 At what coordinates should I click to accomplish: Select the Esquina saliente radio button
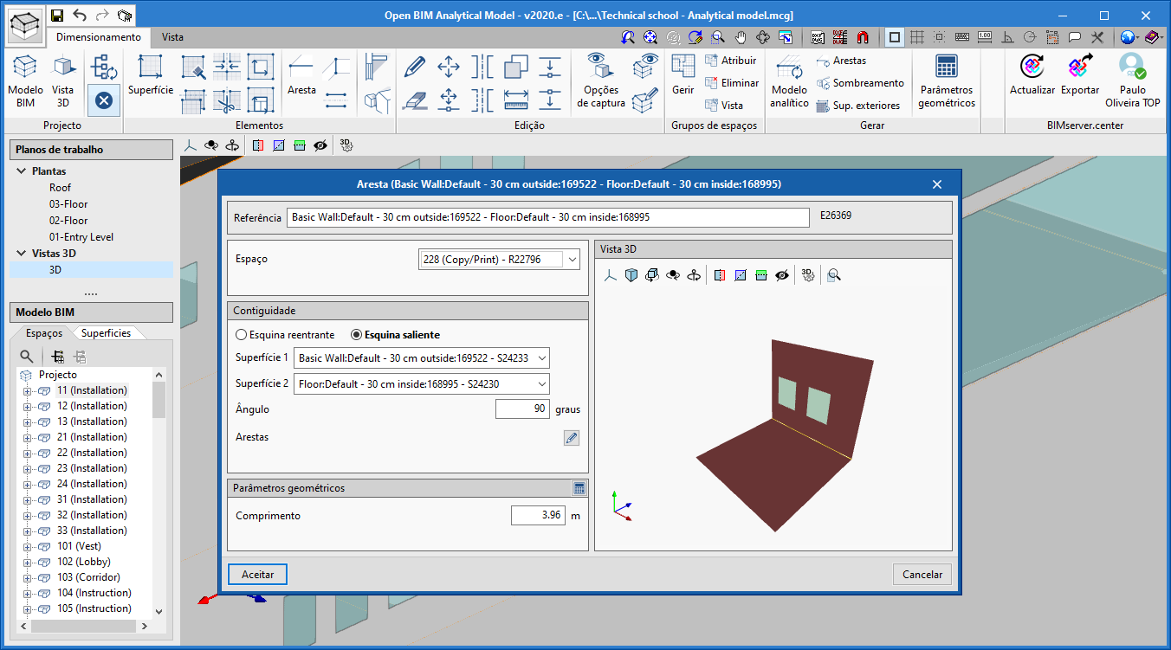(x=355, y=337)
